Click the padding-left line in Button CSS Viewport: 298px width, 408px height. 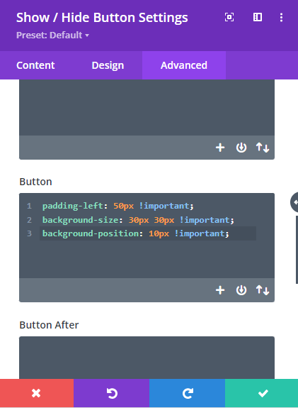118,206
